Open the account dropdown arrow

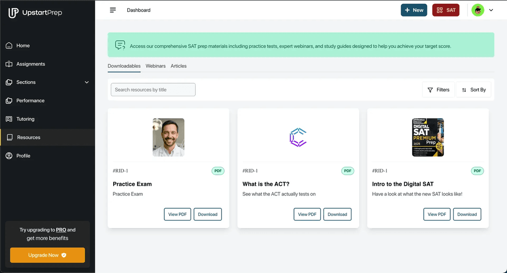[x=491, y=10]
